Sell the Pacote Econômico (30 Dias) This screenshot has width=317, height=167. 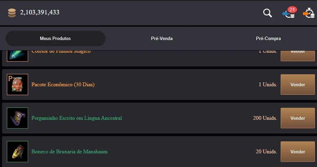click(297, 85)
